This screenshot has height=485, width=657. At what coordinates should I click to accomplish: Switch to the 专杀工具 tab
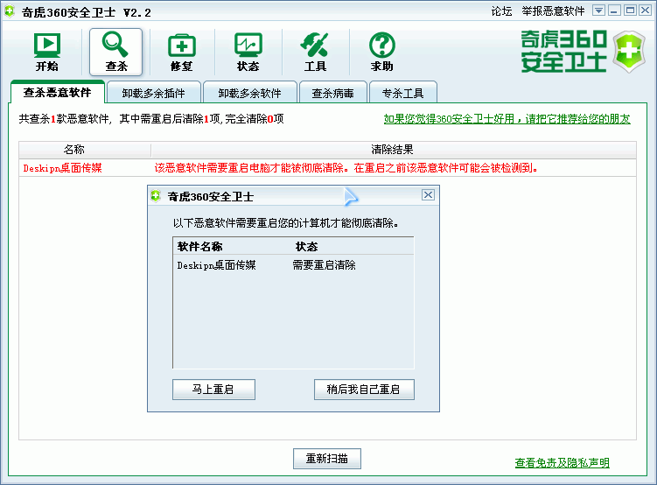402,93
